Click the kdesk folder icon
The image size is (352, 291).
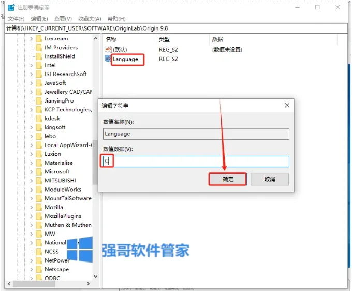39,119
